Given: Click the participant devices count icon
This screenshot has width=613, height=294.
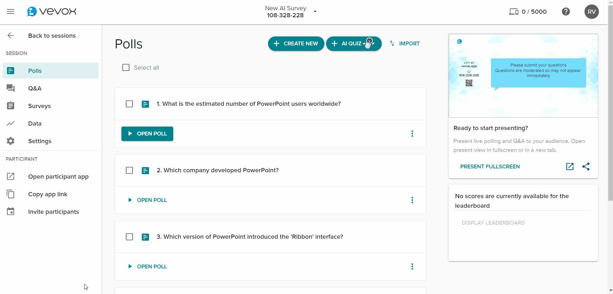Looking at the screenshot, I should (x=514, y=12).
